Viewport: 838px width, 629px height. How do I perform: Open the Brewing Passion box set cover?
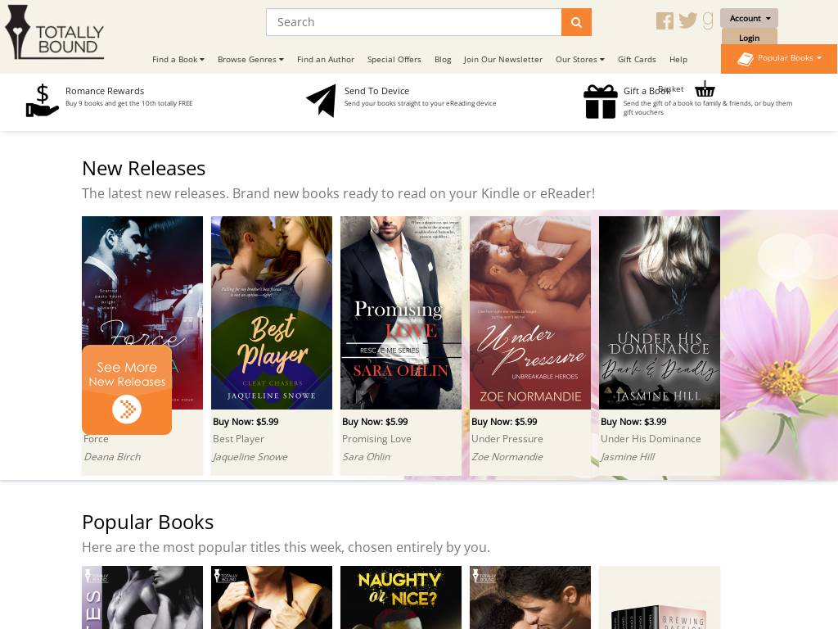[660, 597]
